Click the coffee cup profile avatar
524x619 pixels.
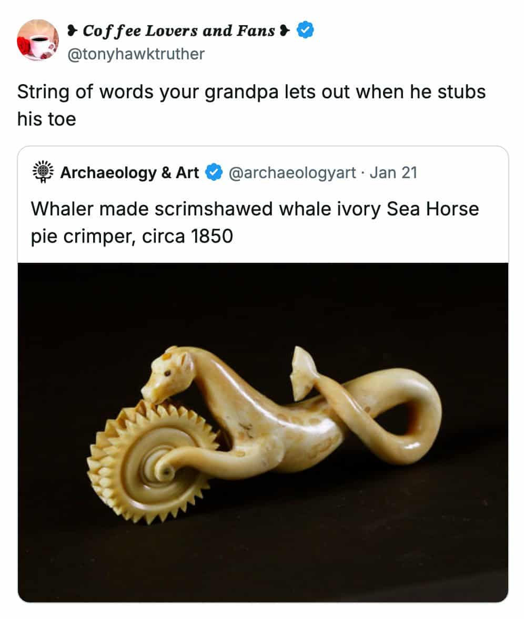click(x=38, y=40)
